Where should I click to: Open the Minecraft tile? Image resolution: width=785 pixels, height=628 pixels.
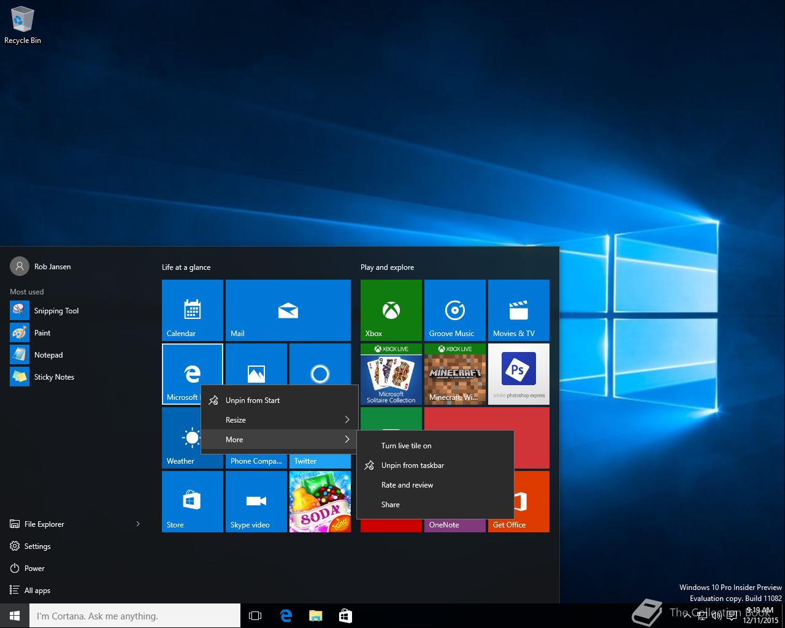point(455,374)
